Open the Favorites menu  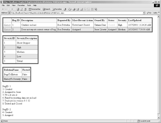click(x=21, y=5)
